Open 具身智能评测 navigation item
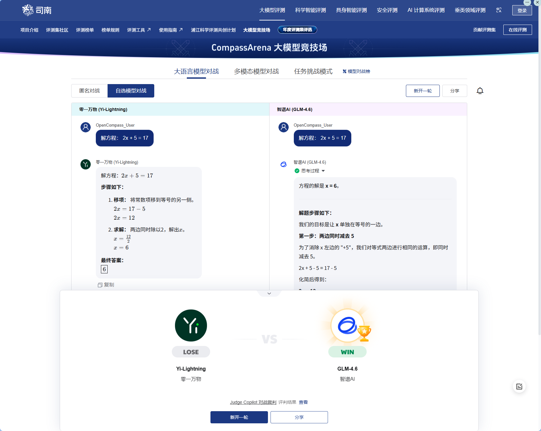The height and width of the screenshot is (431, 541). [x=351, y=10]
